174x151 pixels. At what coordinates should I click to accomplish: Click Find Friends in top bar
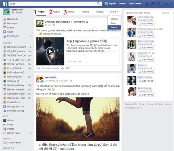click(x=135, y=3)
